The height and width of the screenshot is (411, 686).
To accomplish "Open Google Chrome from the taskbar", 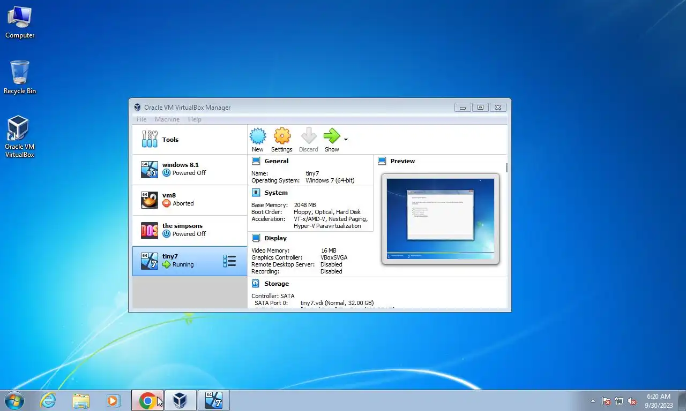I will point(147,400).
